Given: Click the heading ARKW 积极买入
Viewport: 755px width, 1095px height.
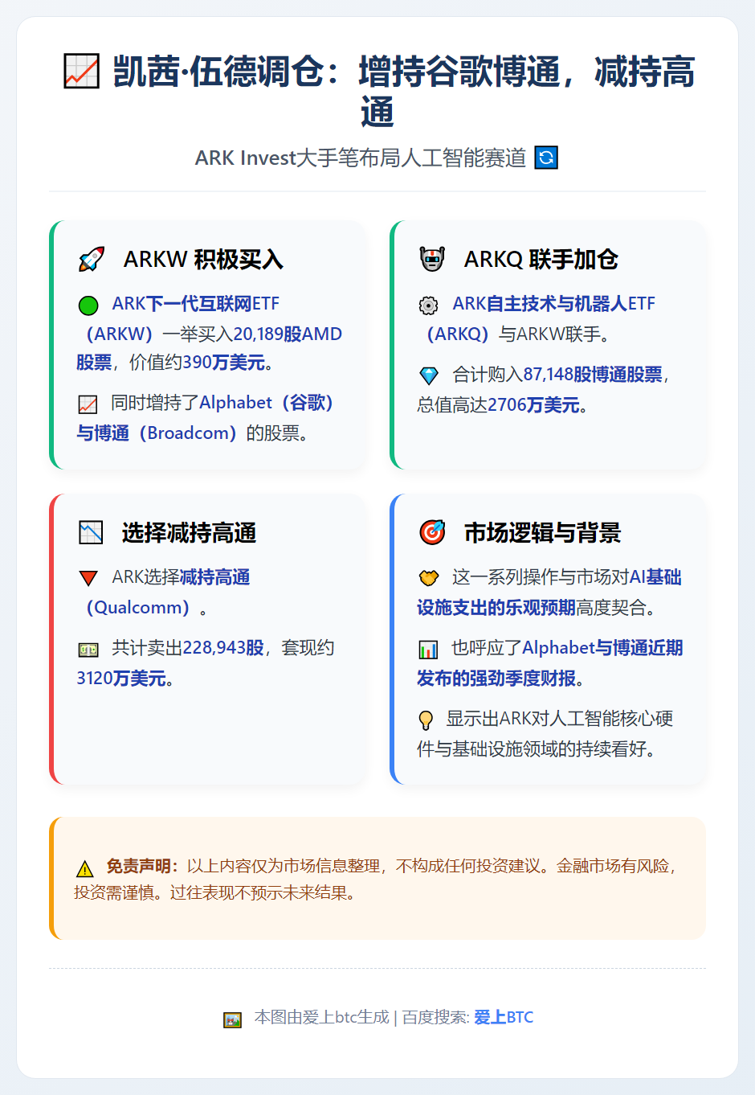Looking at the screenshot, I should [203, 260].
